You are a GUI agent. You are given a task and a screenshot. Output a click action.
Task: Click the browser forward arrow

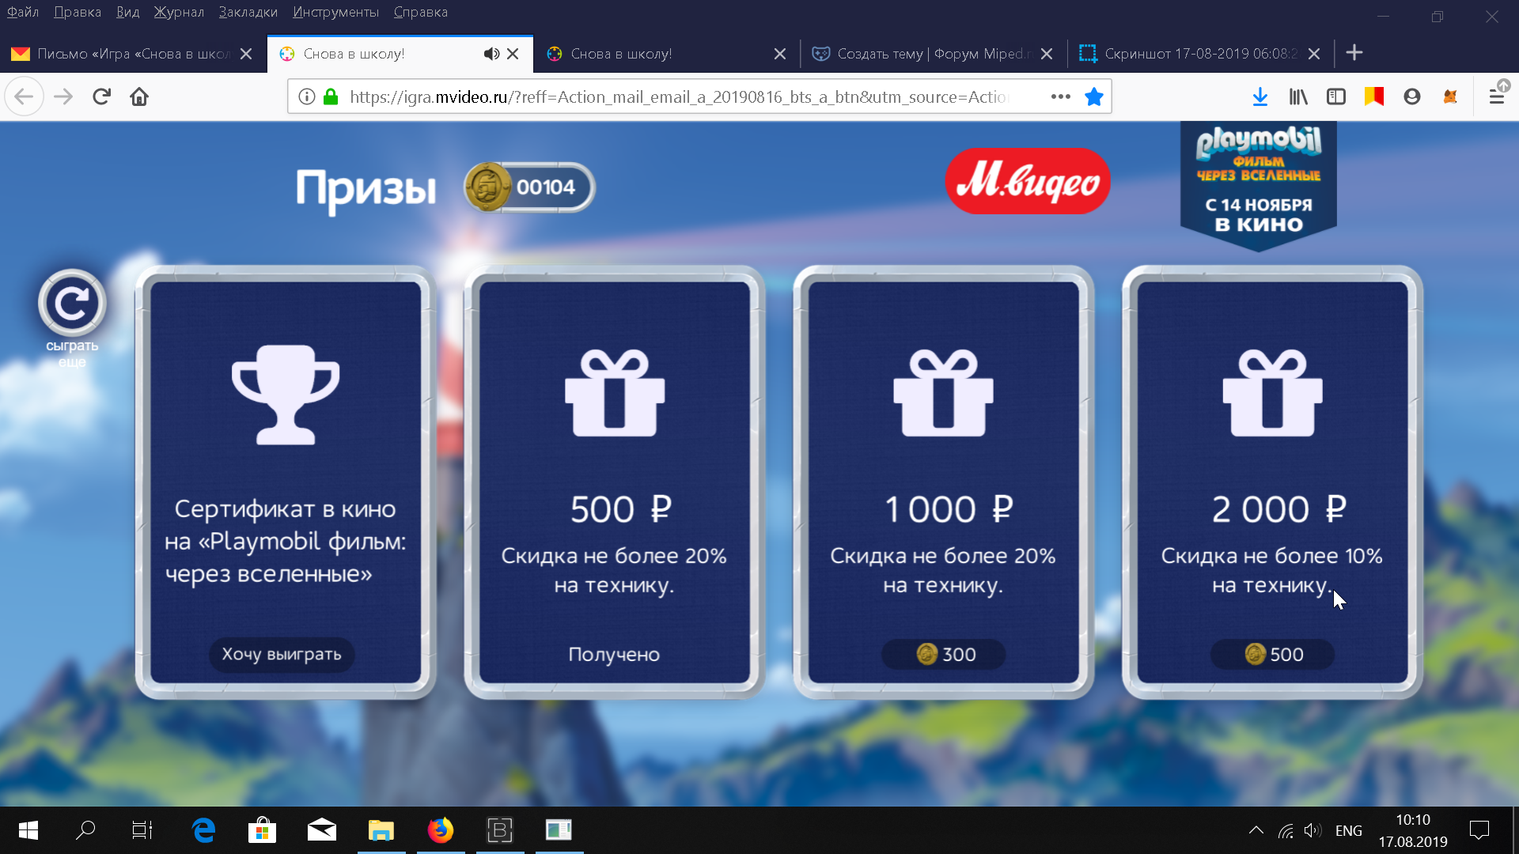click(x=63, y=96)
